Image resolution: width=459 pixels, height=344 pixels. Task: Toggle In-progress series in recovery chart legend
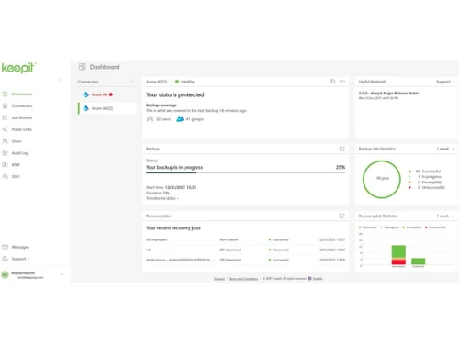click(x=389, y=227)
